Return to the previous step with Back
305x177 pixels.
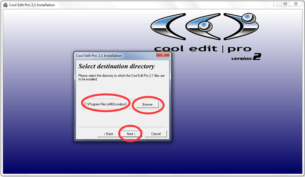point(109,134)
